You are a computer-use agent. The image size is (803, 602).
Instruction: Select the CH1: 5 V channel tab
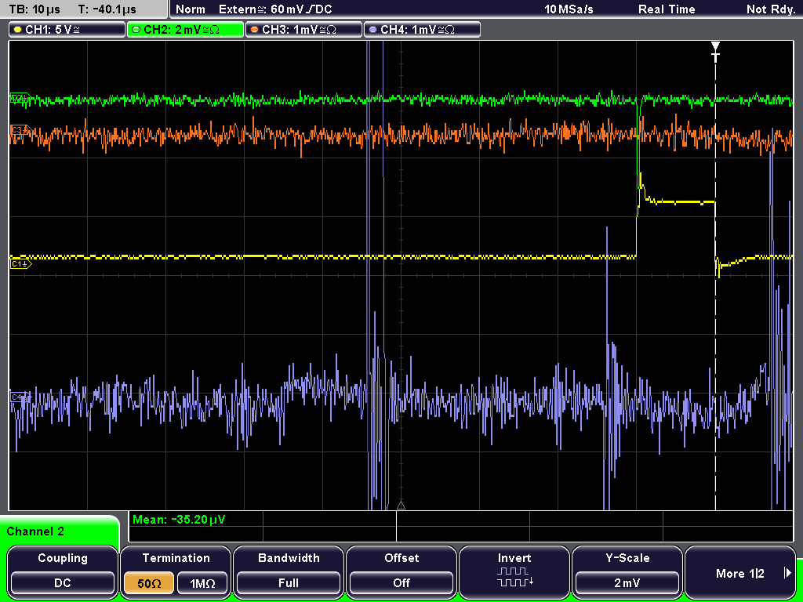[67, 30]
